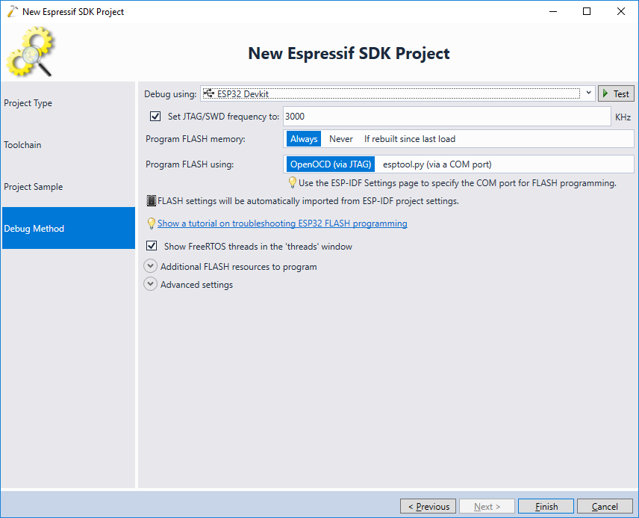Click the Cancel button

605,506
